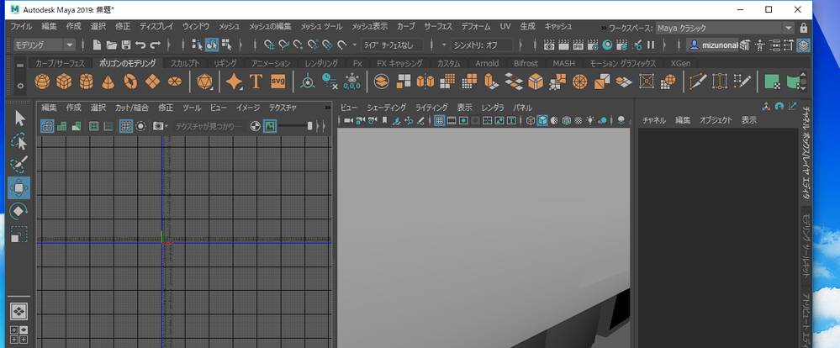Click the Mirror mesh shelf icon
The width and height of the screenshot is (840, 348).
click(425, 82)
